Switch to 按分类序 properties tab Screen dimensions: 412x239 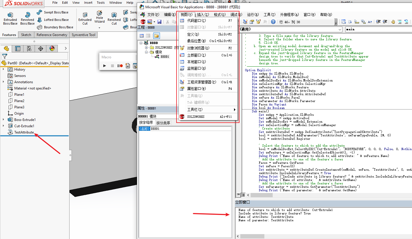(163, 123)
